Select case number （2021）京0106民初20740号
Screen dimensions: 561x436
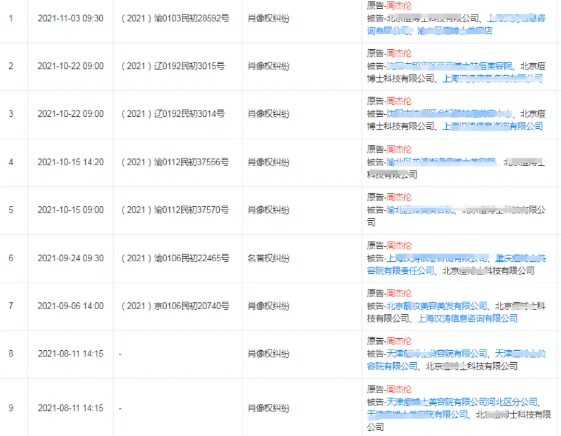click(176, 306)
